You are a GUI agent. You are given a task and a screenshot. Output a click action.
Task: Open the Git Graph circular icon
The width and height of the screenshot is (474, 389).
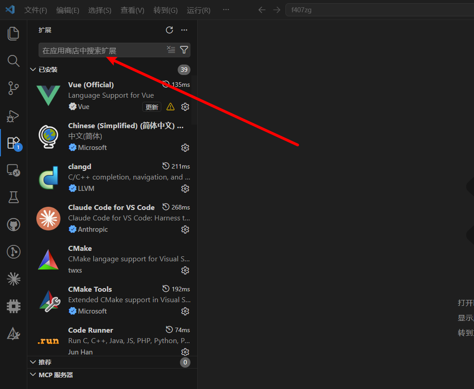(13, 252)
